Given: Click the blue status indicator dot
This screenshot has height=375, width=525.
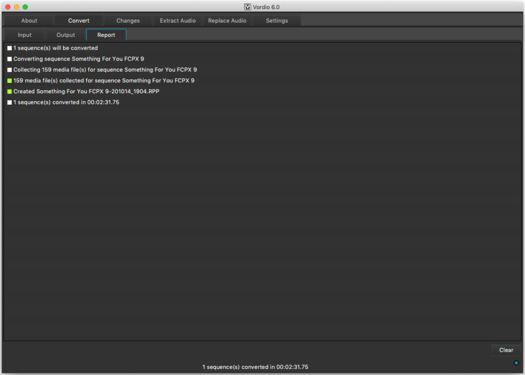Looking at the screenshot, I should pyautogui.click(x=516, y=363).
